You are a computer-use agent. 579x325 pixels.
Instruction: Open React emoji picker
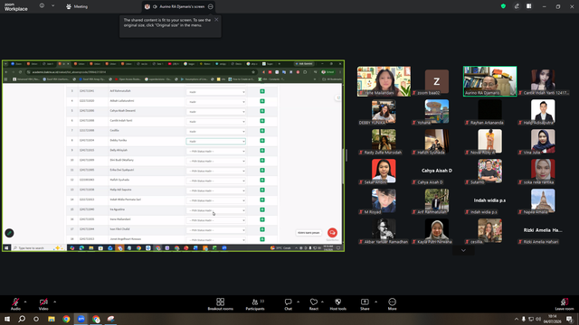(314, 304)
